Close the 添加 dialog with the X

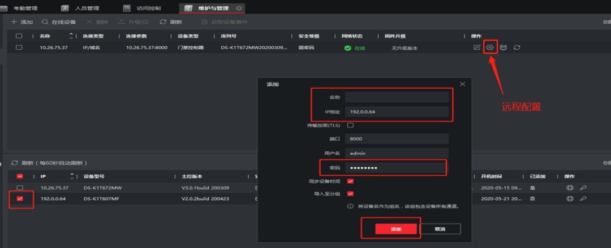tap(462, 84)
